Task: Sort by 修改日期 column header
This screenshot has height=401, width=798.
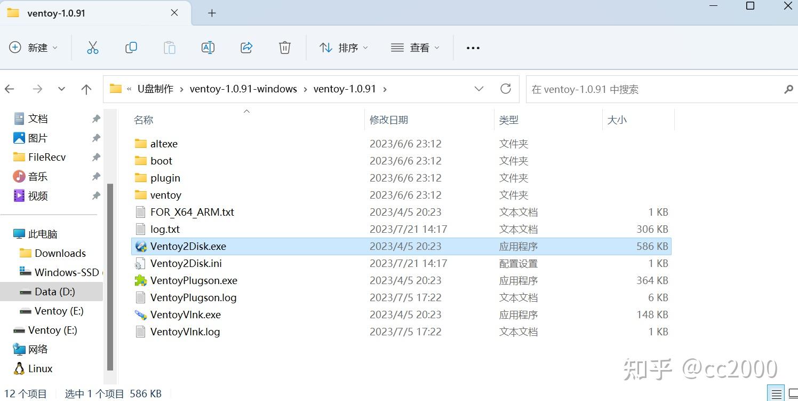Action: coord(389,120)
